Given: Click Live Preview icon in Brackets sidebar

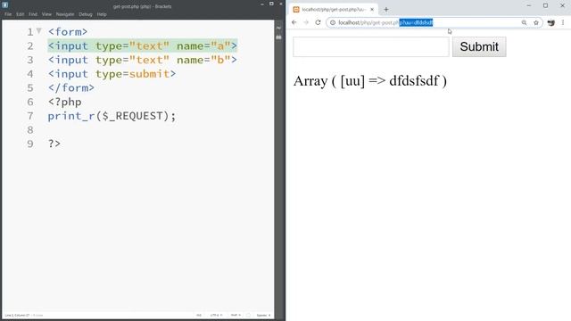Looking at the screenshot, I should coord(278,28).
